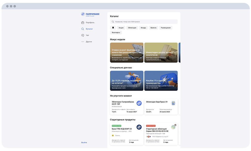Open Портфель via the briefcase icon

pos(83,23)
